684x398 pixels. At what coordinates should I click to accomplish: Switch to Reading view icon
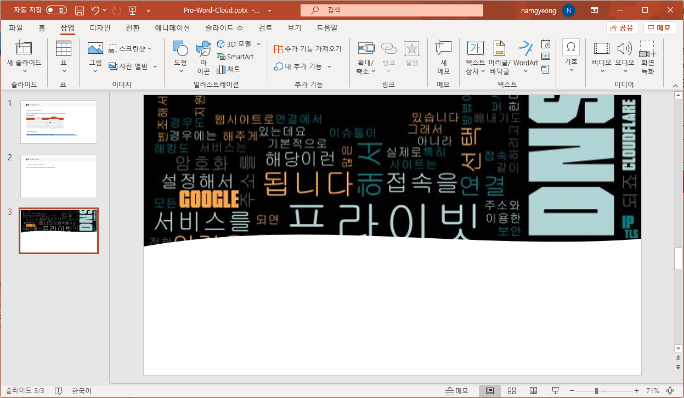(533, 391)
